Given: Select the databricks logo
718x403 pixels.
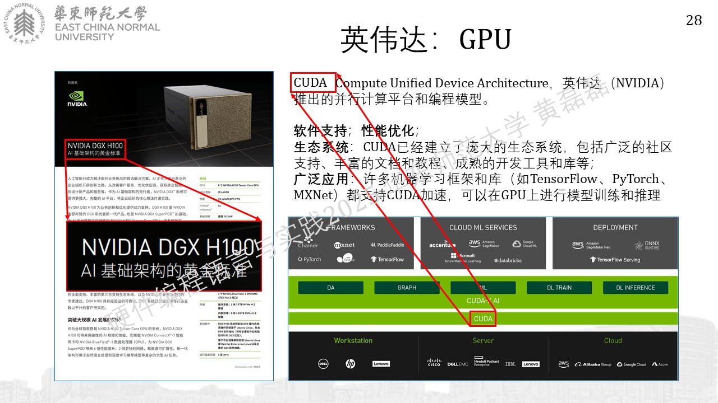Looking at the screenshot, I should coord(508,260).
